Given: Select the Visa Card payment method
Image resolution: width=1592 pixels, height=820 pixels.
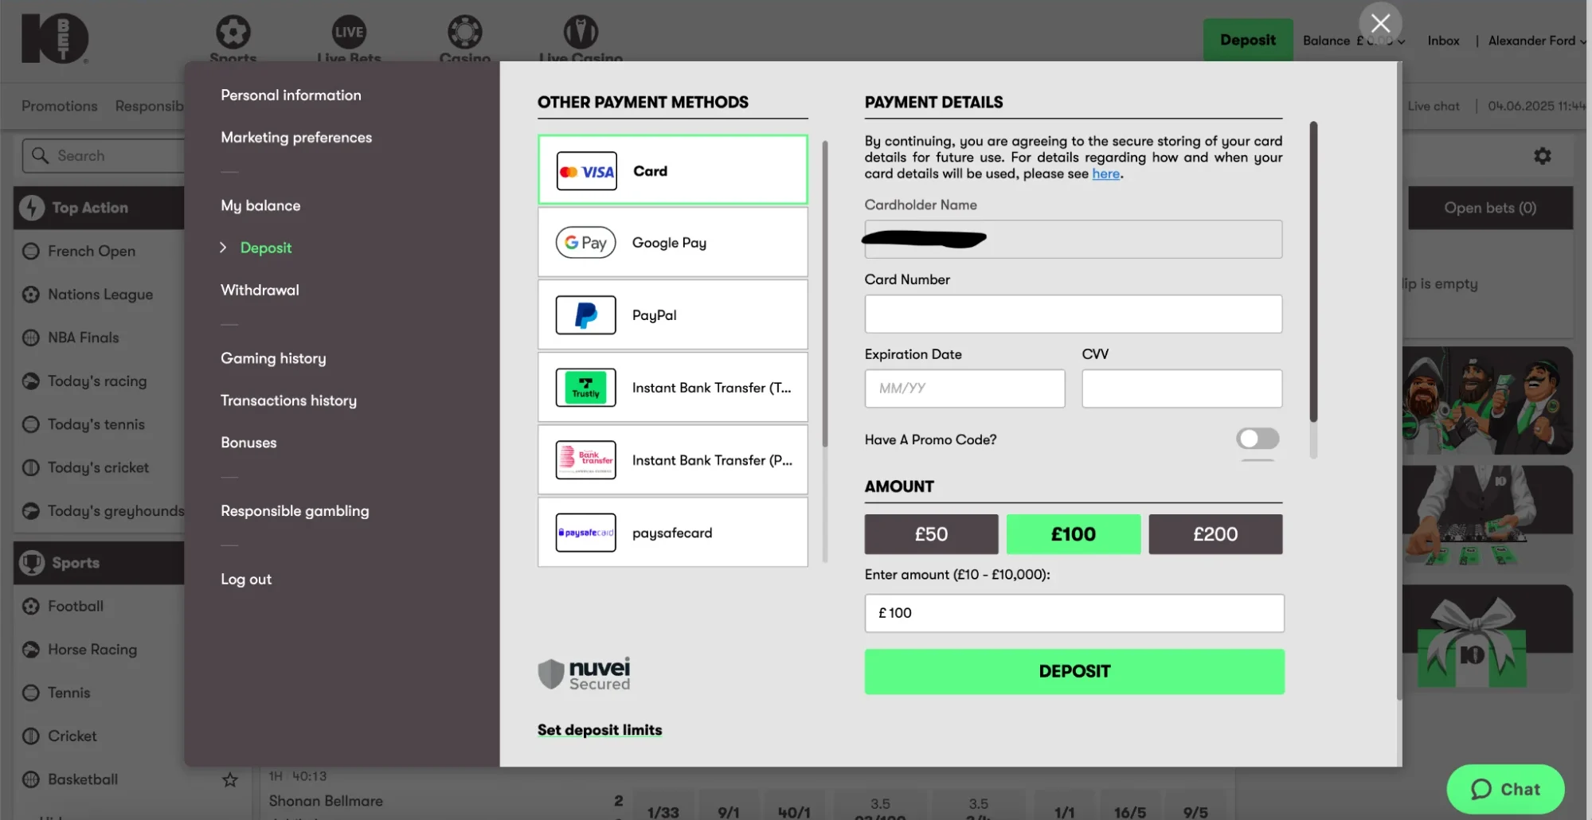Looking at the screenshot, I should pos(672,170).
